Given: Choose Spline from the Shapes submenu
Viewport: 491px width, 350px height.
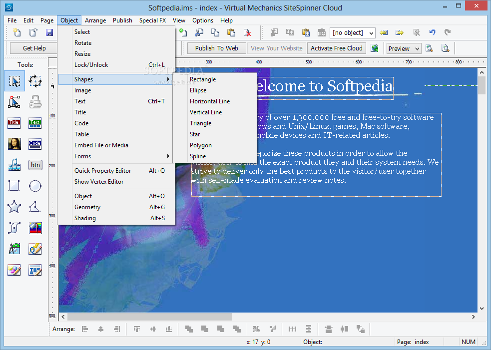Looking at the screenshot, I should point(215,156).
